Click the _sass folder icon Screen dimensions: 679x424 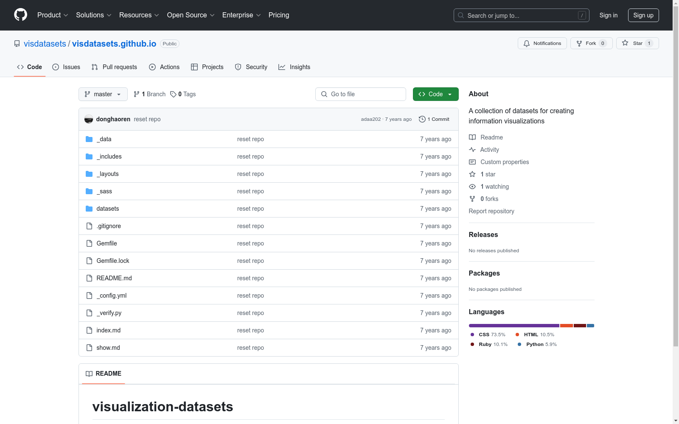(x=89, y=191)
